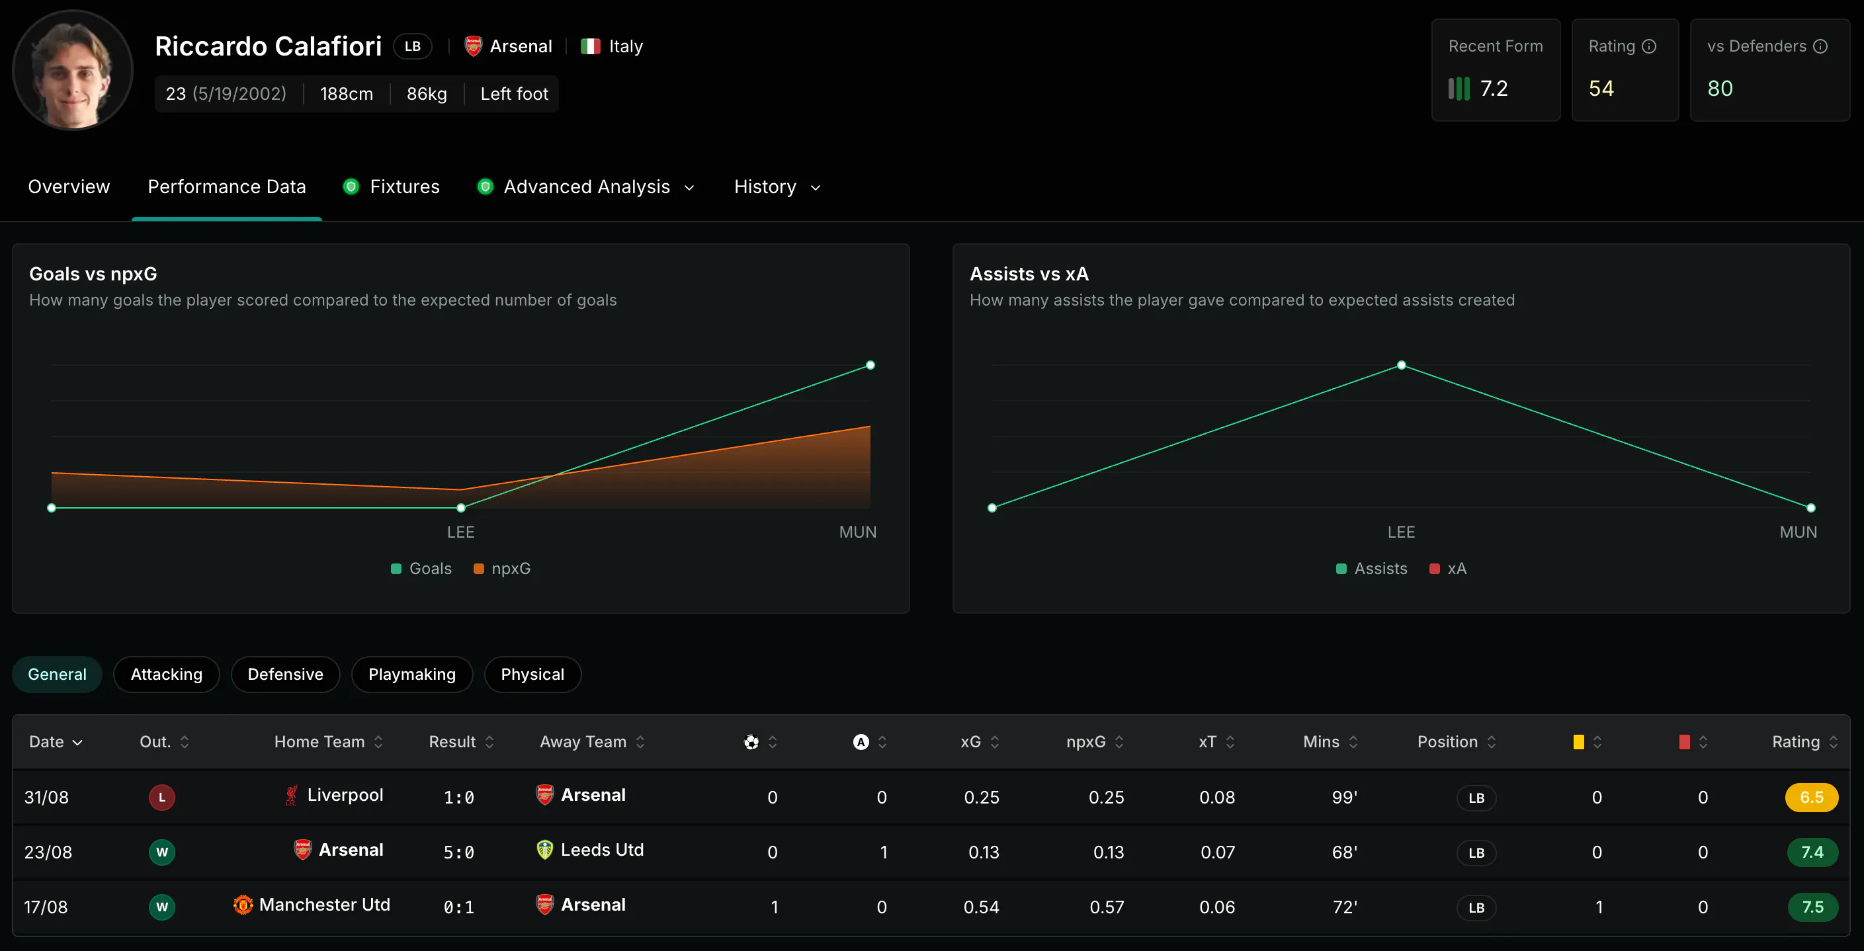Toggle Goals series in chart legend
Image resolution: width=1864 pixels, height=951 pixels.
point(421,569)
